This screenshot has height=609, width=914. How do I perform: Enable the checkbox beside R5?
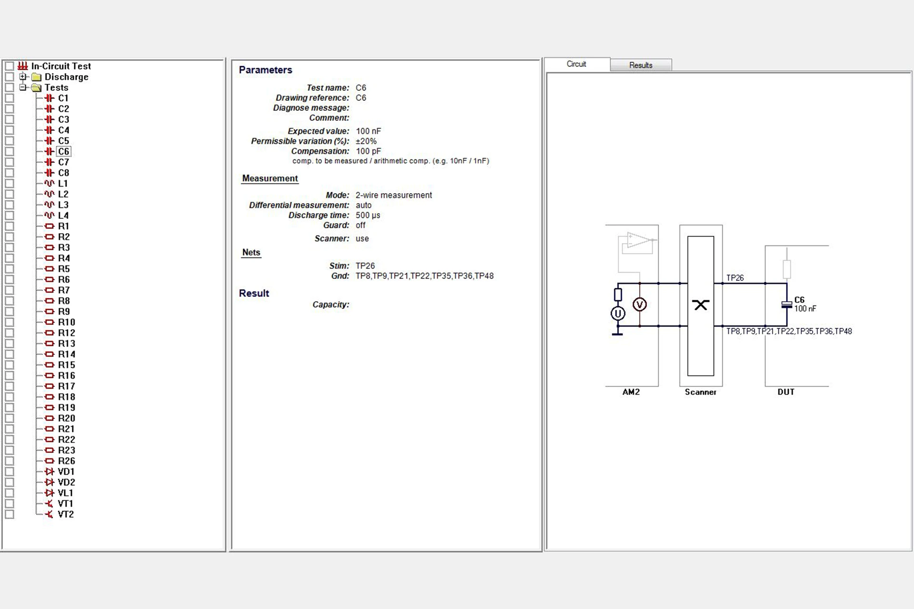pyautogui.click(x=10, y=269)
